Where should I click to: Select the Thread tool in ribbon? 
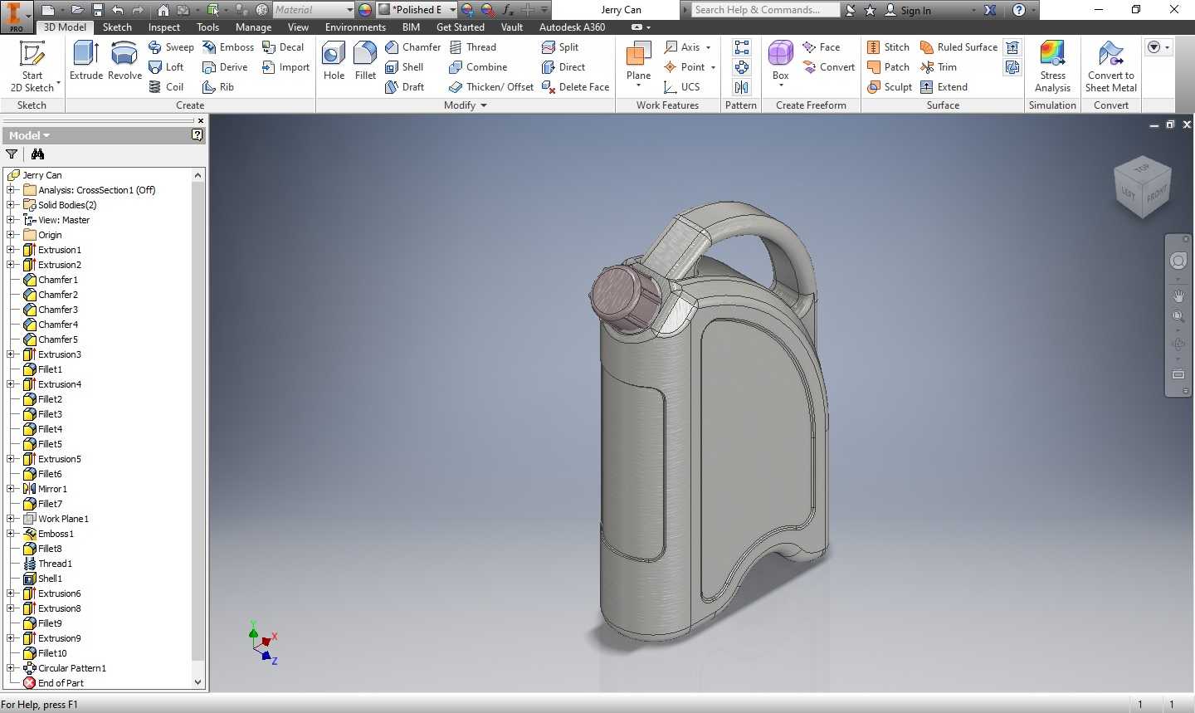472,47
